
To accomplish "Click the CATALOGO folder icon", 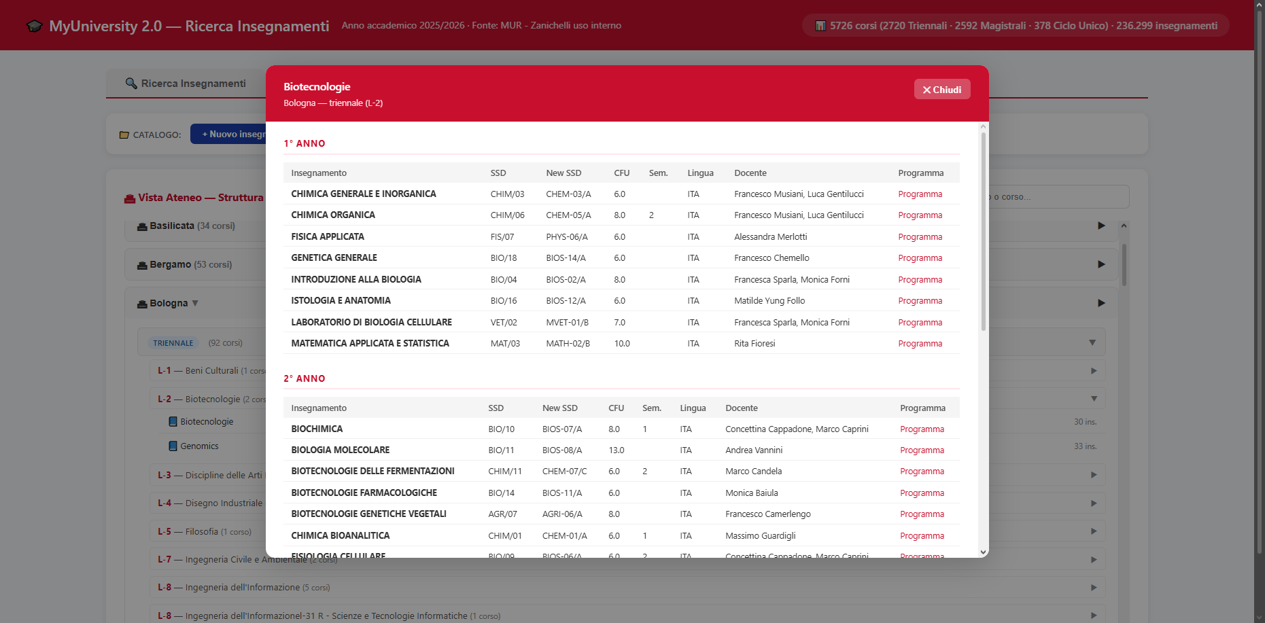I will pyautogui.click(x=124, y=135).
